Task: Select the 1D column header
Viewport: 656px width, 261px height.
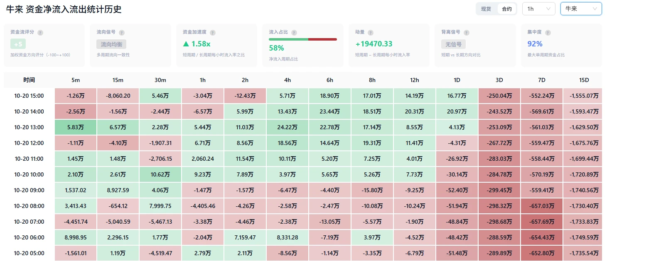Action: [x=457, y=80]
